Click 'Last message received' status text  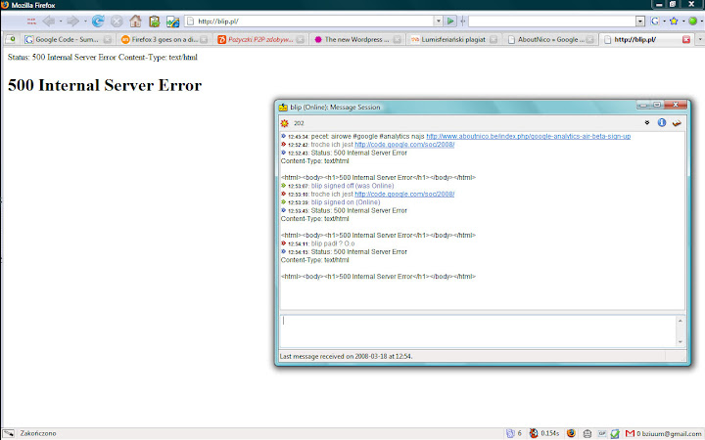pos(347,357)
